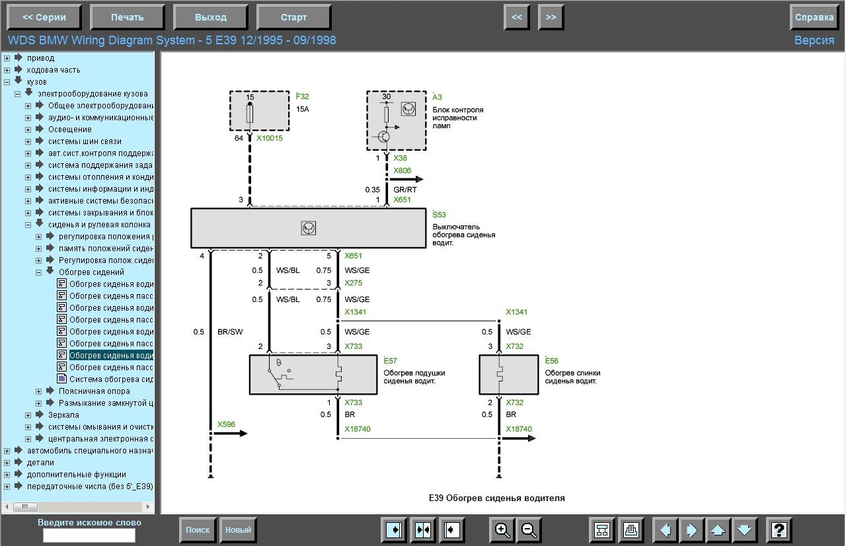Click the tree scrollbar right arrow
Screen dimensions: 846x546
[149, 507]
